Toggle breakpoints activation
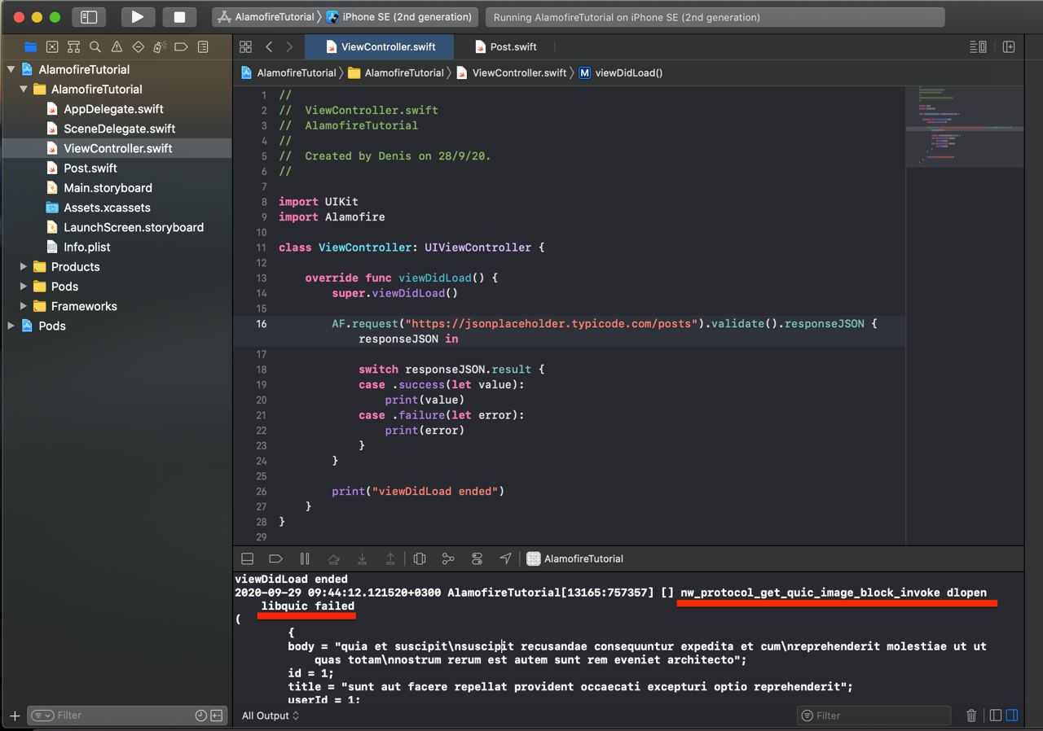 tap(275, 558)
